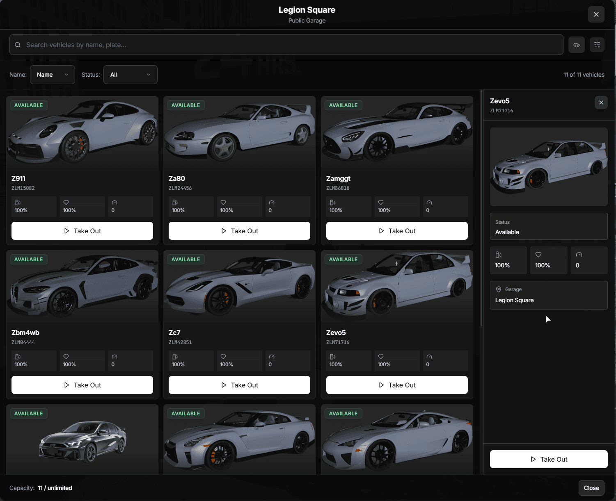Screen dimensions: 616x501
Task: Take out the Zc7 vehicle
Action: pyautogui.click(x=239, y=385)
